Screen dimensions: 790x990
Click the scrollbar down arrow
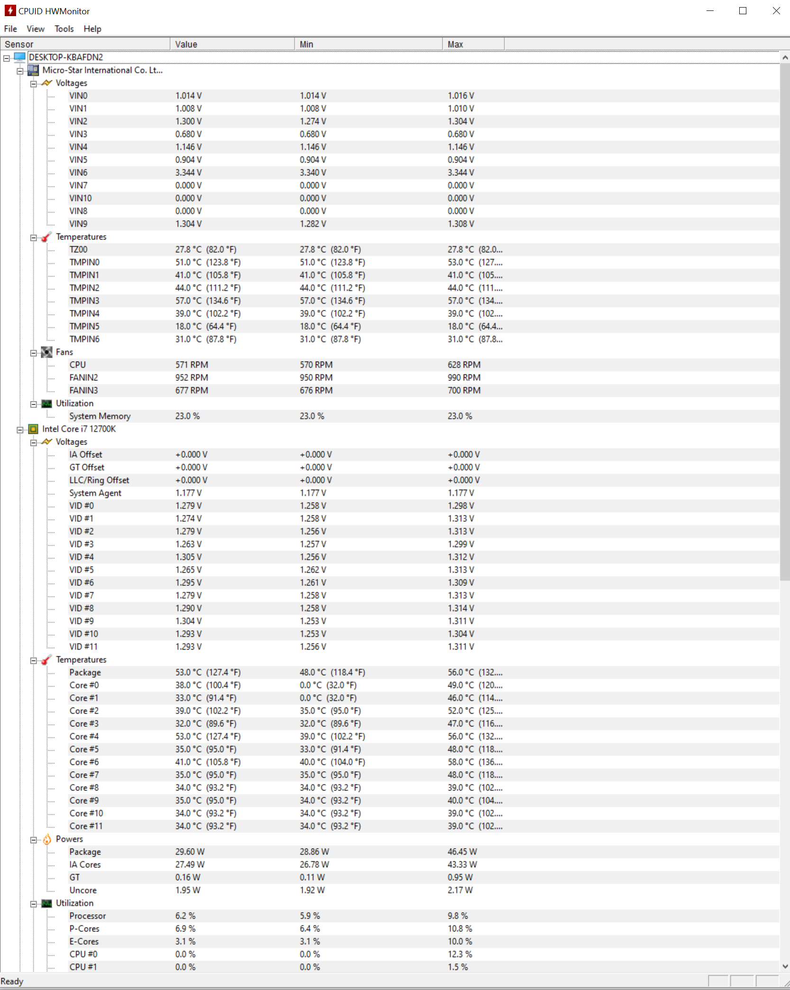785,966
